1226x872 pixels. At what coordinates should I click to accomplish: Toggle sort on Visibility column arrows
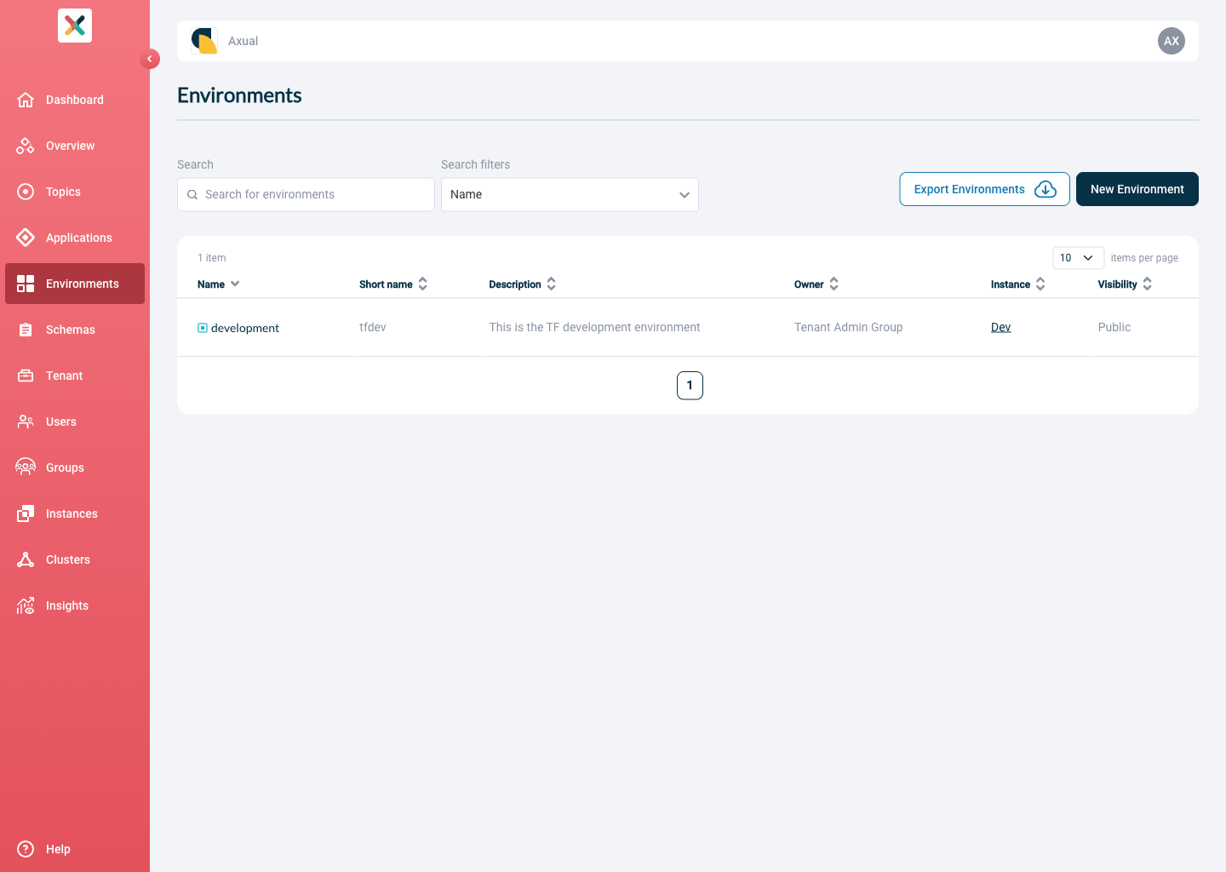(1148, 284)
